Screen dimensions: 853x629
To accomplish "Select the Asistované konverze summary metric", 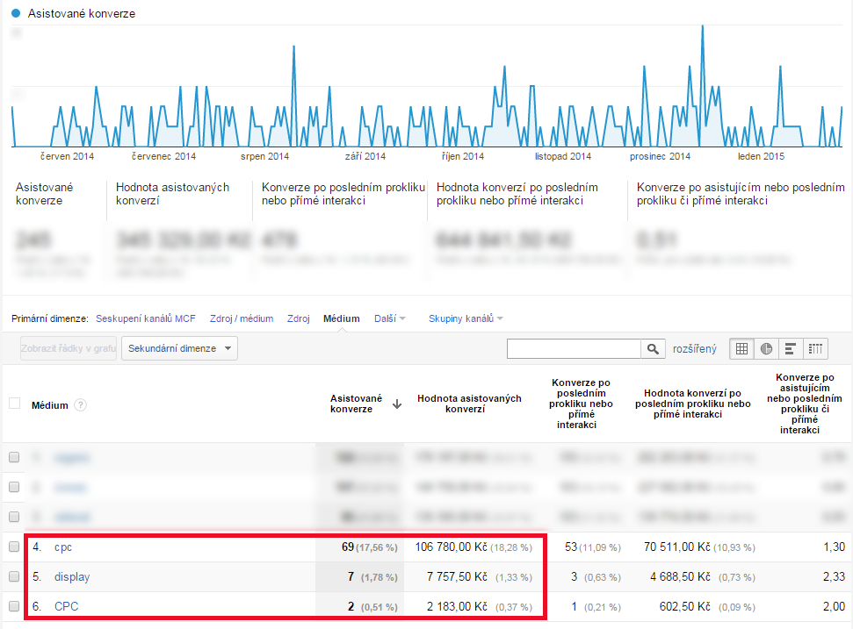I will 44,194.
